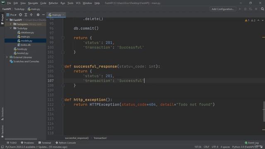Expand External Libraries node
The image size is (265, 149).
tap(7, 57)
